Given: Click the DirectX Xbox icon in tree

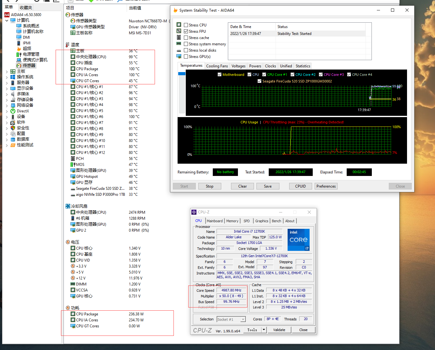Looking at the screenshot, I should tap(13, 111).
